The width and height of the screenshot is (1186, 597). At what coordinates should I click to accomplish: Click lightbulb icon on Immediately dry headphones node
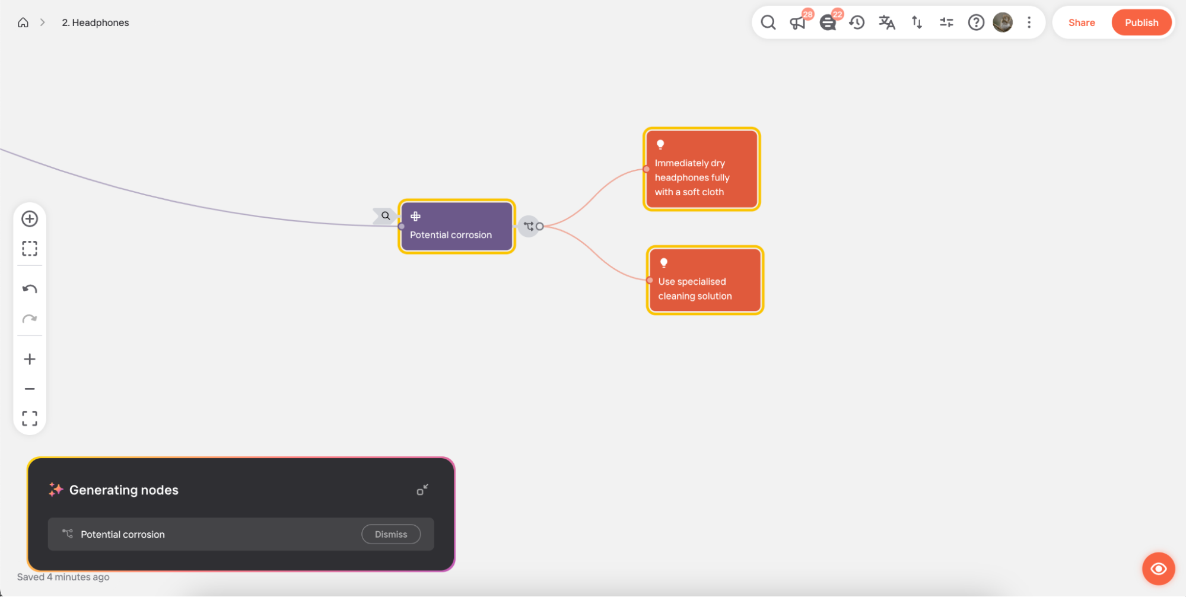(x=660, y=144)
